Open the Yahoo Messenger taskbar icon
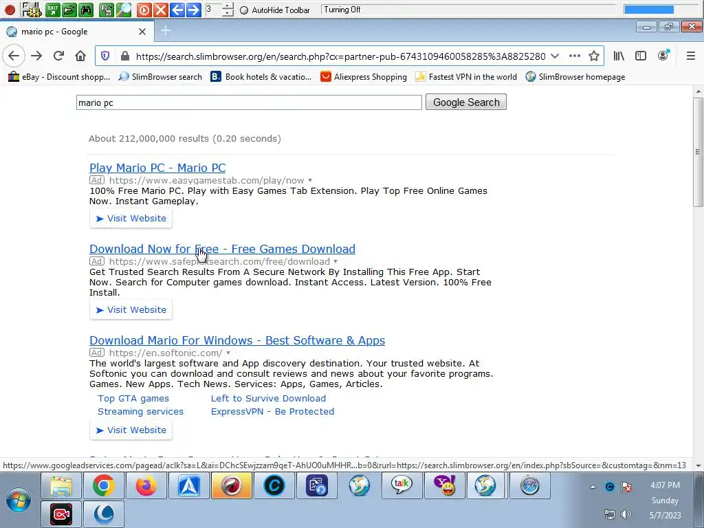 [x=445, y=485]
